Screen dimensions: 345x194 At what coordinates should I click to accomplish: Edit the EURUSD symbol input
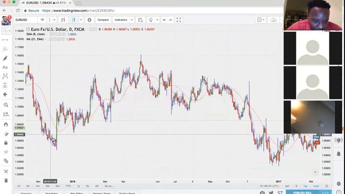[25, 20]
